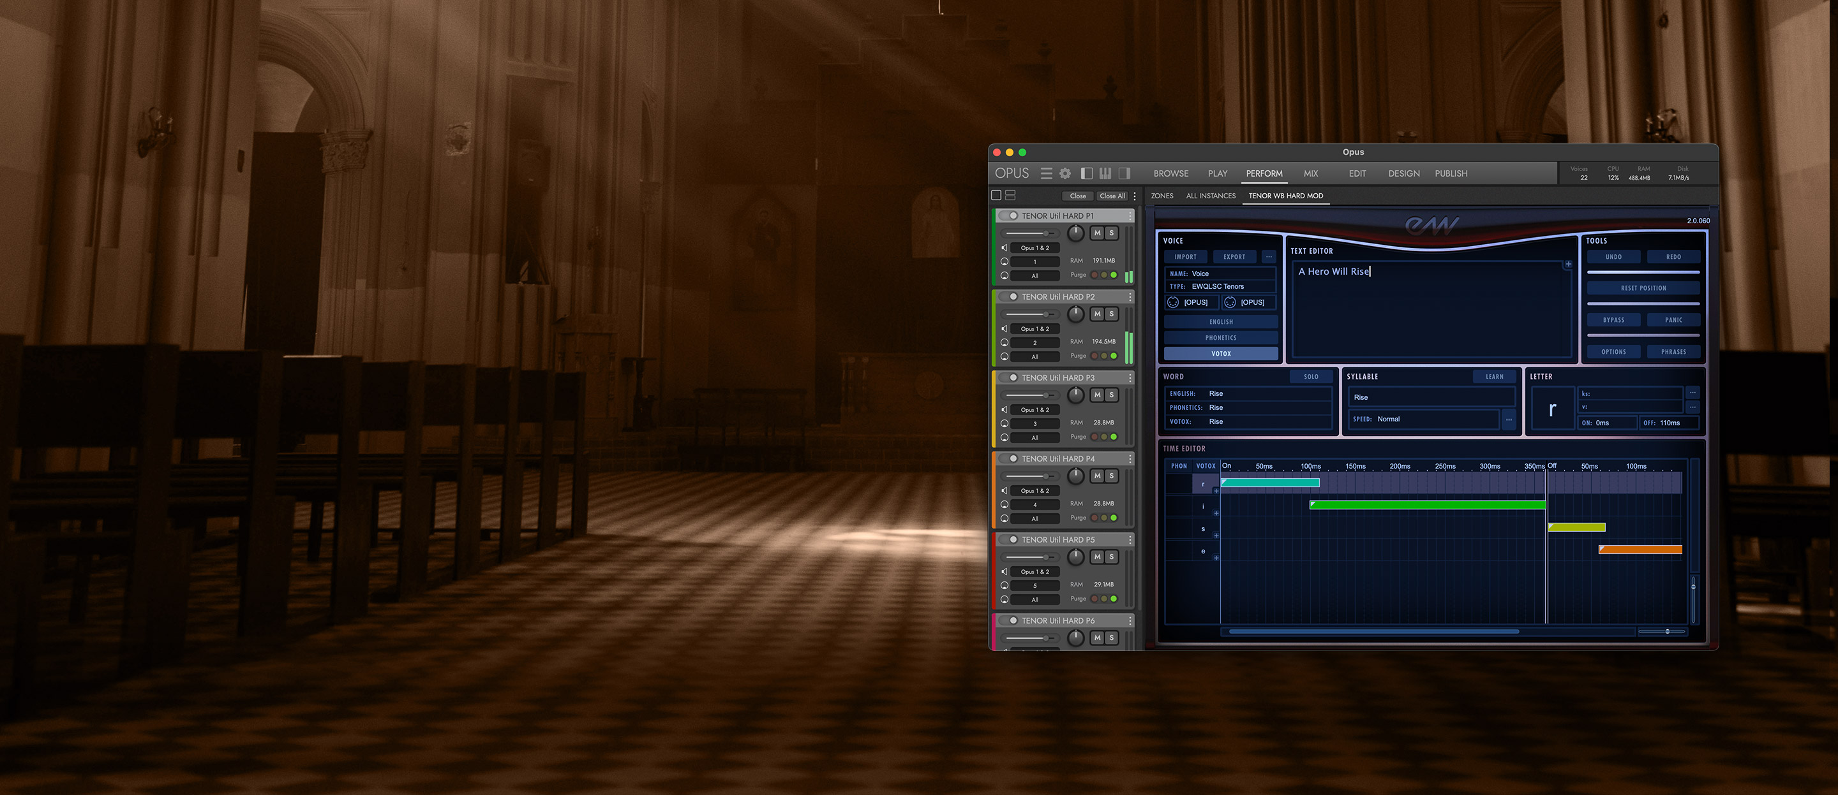
Task: Open options menu for TENOR Util HARD P4
Action: 1130,459
